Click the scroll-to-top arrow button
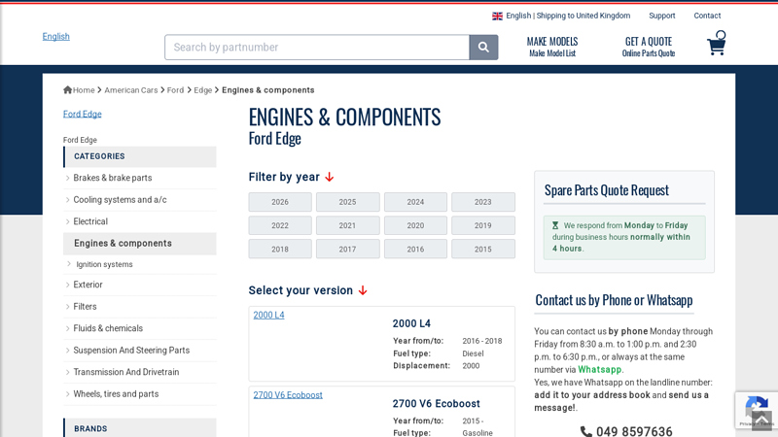Image resolution: width=778 pixels, height=437 pixels. coord(761,420)
